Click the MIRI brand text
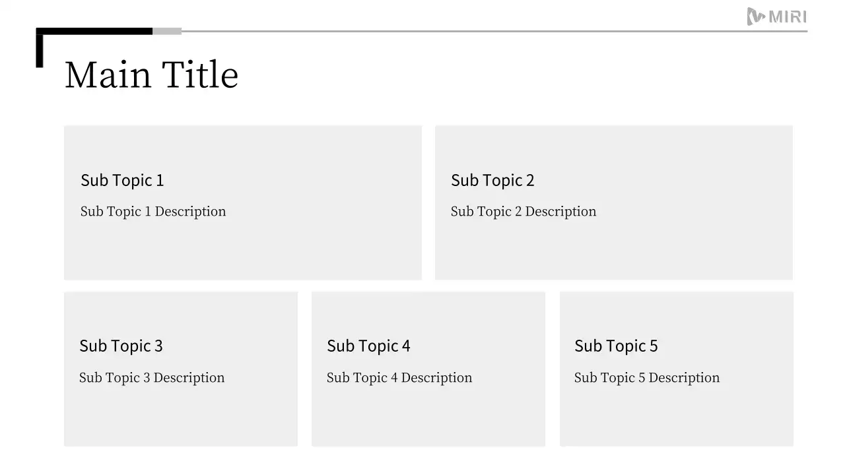 [x=788, y=17]
